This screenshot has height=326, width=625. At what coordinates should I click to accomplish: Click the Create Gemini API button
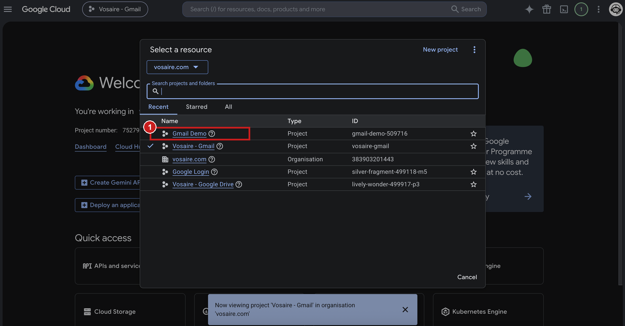pos(108,183)
